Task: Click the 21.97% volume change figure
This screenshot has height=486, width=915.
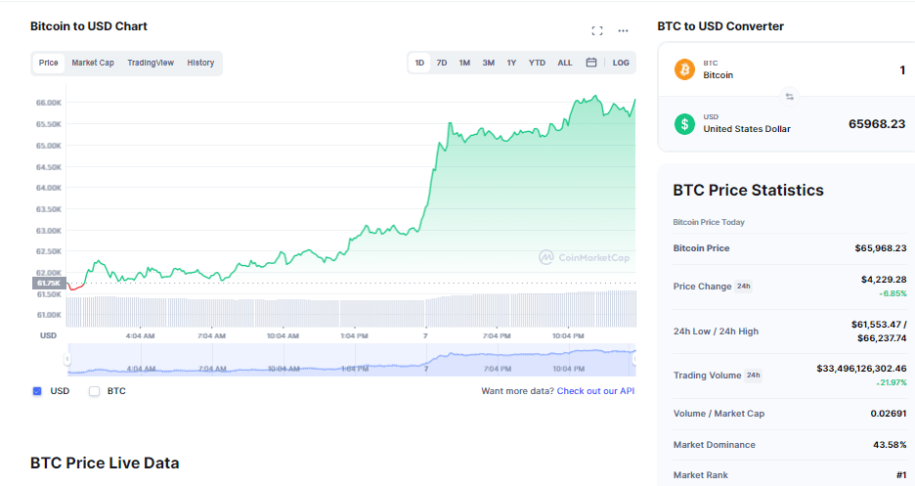Action: (x=892, y=382)
